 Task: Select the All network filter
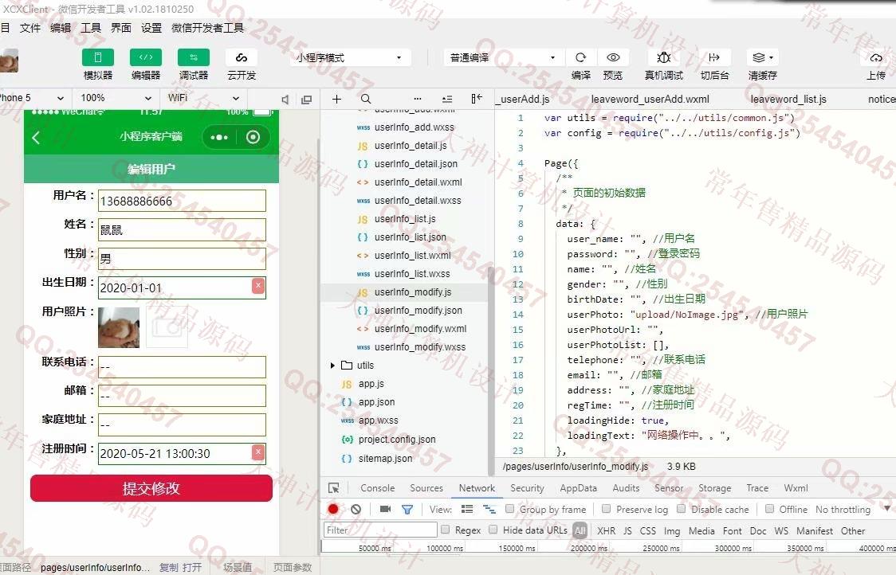click(580, 530)
